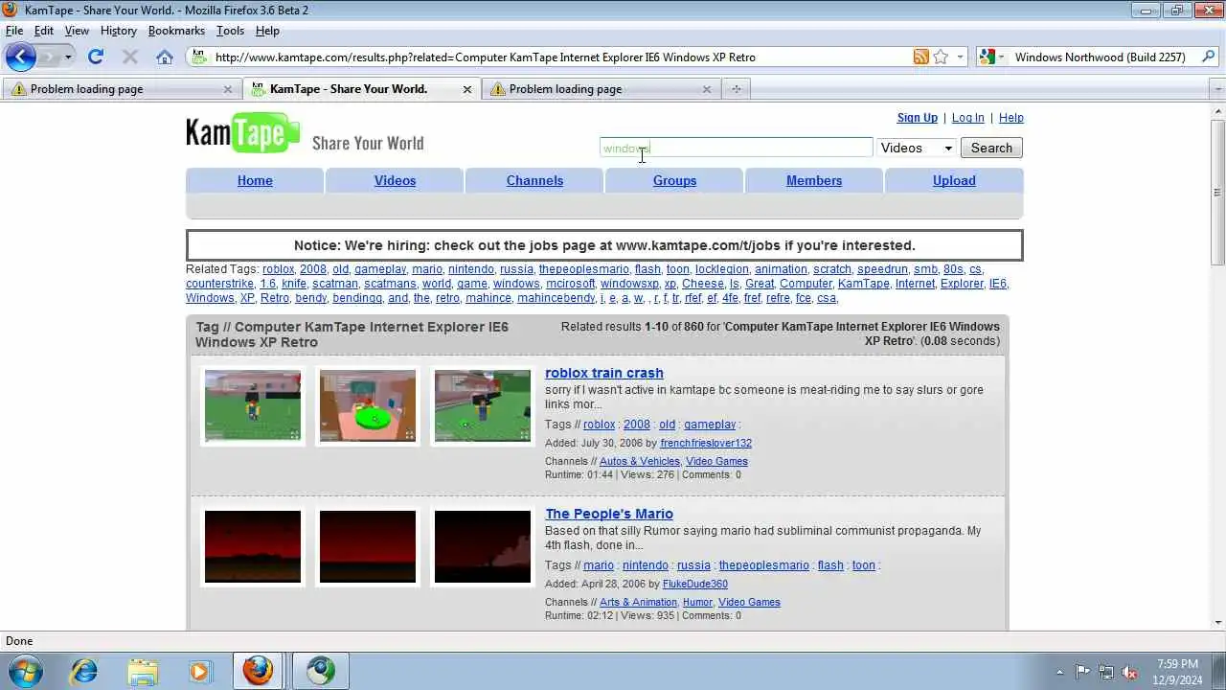Click the middle roblox thumbnail with green circle
Screen dimensions: 1226x690
[x=368, y=406]
